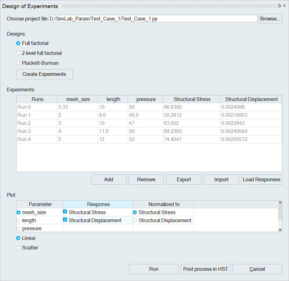Click the reset icon in title bar
The width and height of the screenshot is (289, 281).
coord(279,6)
